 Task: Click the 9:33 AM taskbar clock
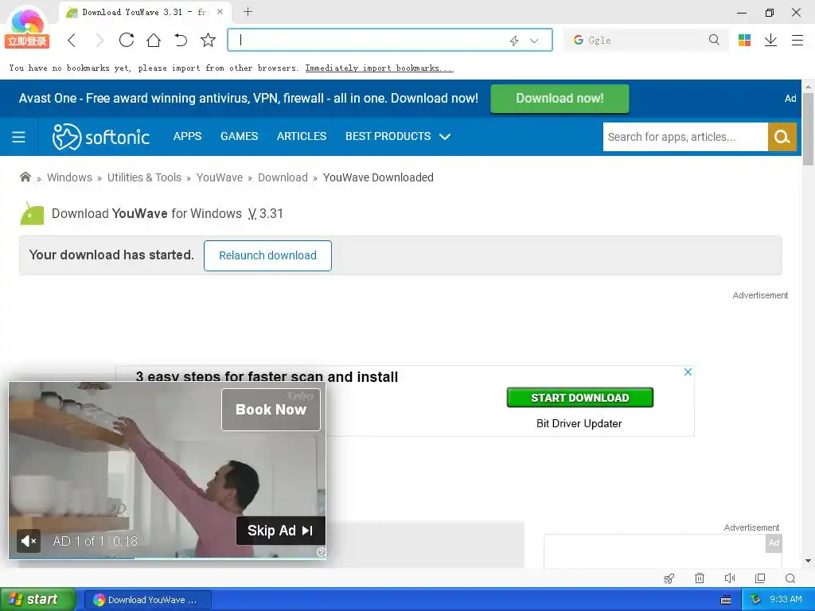(786, 600)
